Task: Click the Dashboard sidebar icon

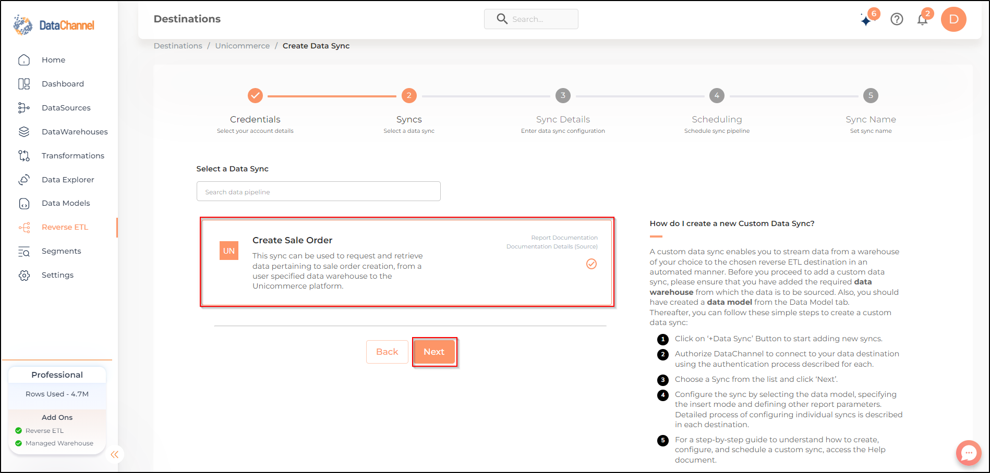Action: 24,84
